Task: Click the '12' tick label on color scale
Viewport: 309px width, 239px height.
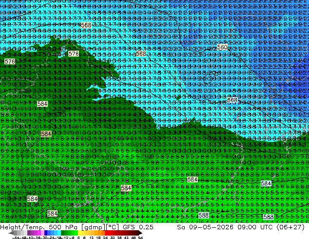Action: (91, 238)
